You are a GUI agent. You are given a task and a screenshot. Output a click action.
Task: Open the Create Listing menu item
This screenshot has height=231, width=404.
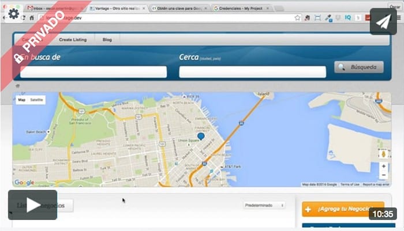[x=73, y=40]
